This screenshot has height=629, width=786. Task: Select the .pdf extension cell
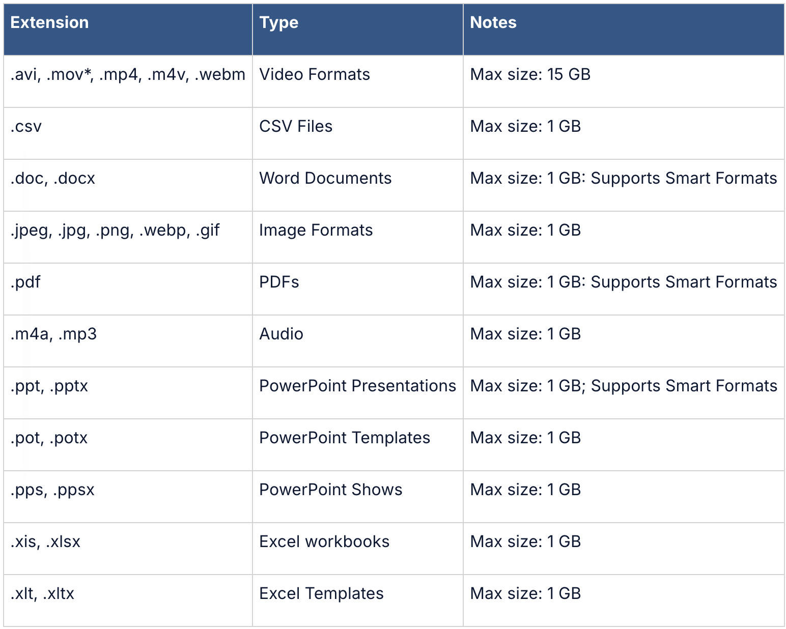point(25,282)
